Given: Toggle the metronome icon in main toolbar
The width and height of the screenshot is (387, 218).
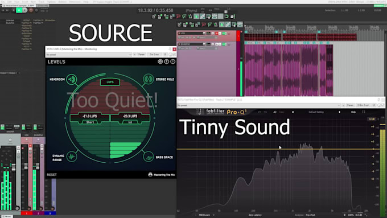Looking at the screenshot, I should 190,17.
